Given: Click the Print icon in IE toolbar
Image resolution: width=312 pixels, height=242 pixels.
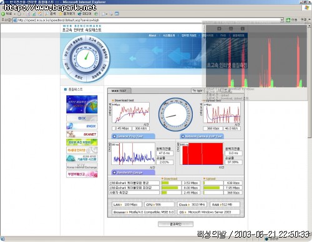Looking at the screenshot, I should [111, 14].
